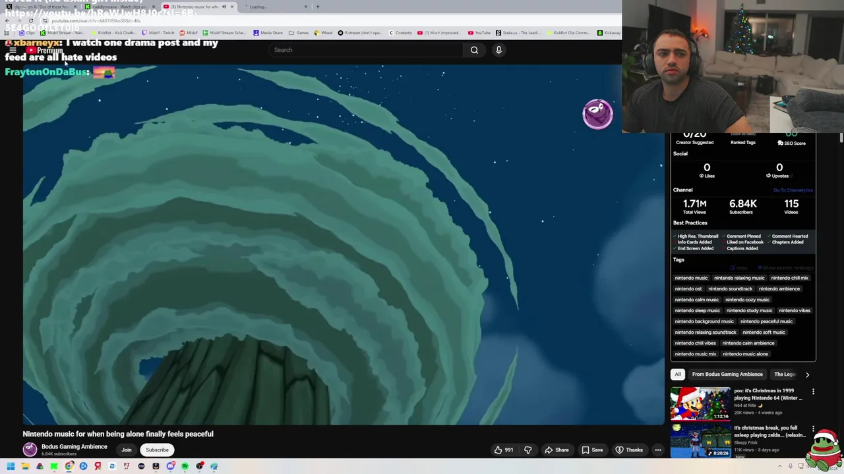
Task: Go to YouTube Premium home logo
Action: click(x=45, y=50)
